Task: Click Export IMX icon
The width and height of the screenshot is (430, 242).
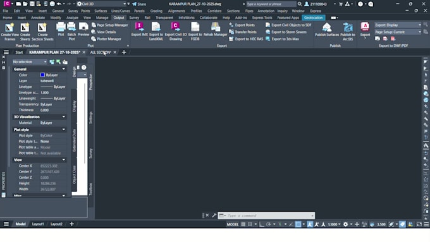Action: click(x=139, y=27)
